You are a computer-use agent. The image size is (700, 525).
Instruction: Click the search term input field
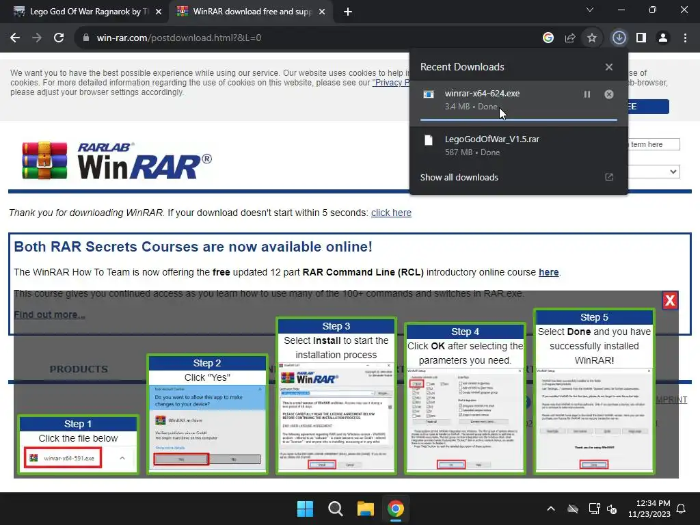pos(654,144)
